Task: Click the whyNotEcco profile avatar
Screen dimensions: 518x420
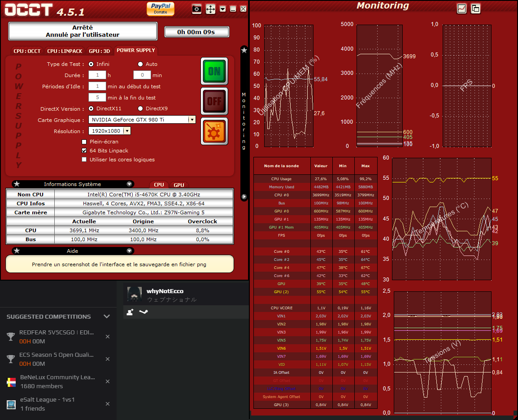Action: tap(135, 294)
